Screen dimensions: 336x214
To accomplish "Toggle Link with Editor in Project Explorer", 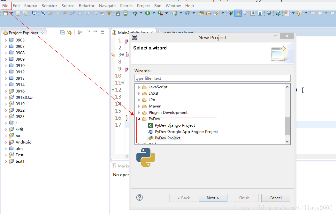I will (70, 32).
